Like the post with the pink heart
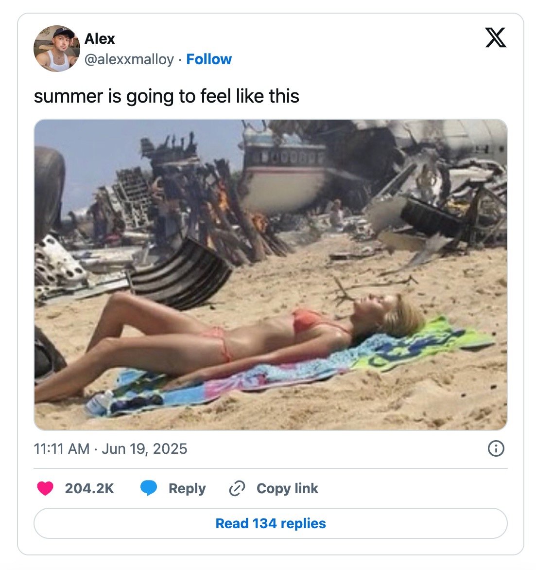 click(45, 488)
